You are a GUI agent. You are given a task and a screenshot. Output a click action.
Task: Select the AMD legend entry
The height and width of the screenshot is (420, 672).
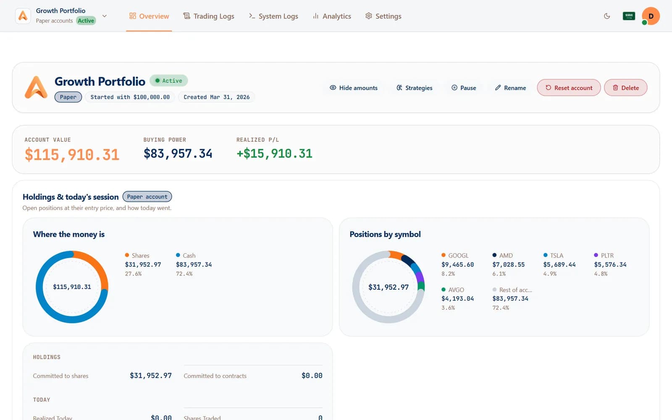point(509,264)
